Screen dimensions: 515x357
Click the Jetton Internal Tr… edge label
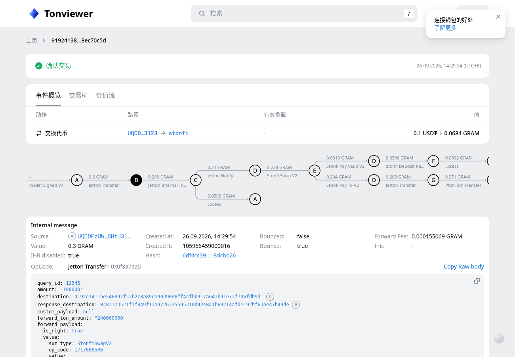[167, 185]
